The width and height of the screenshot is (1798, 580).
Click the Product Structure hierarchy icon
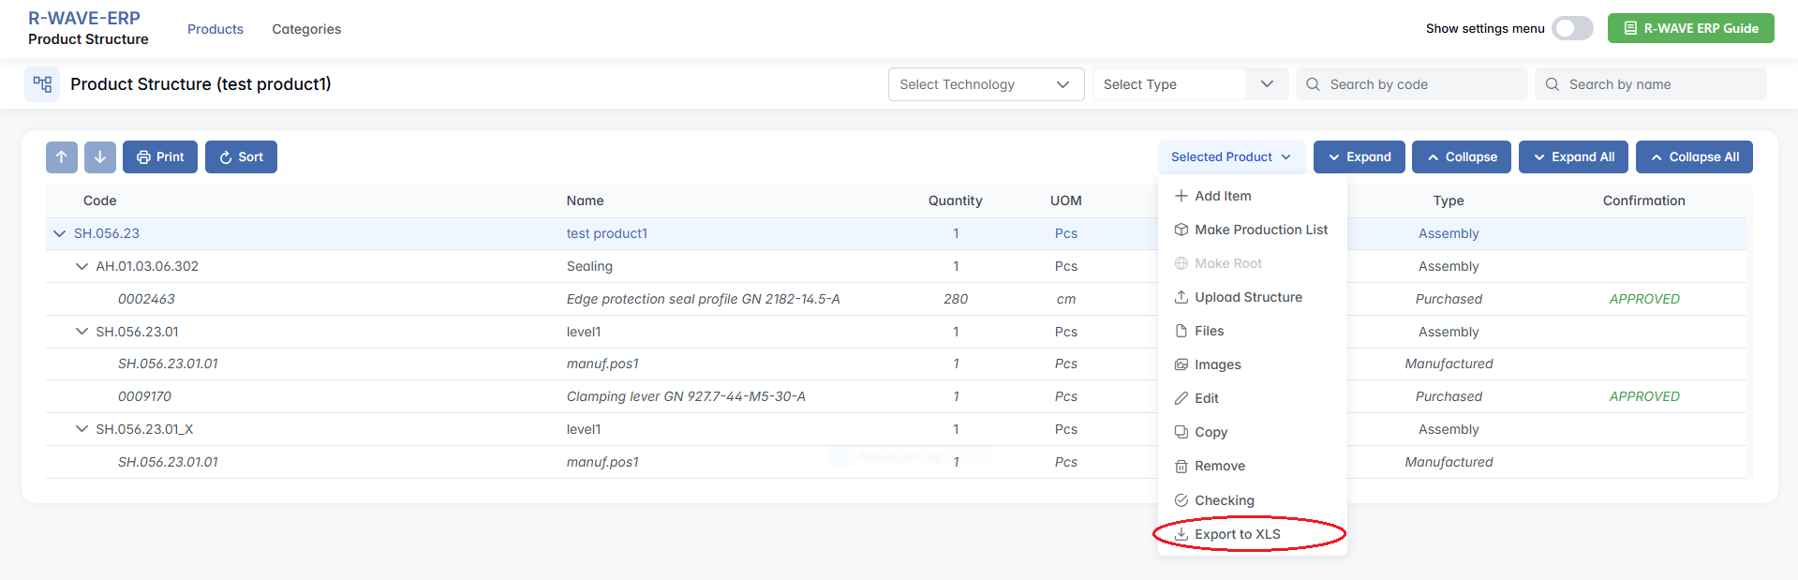tap(42, 84)
